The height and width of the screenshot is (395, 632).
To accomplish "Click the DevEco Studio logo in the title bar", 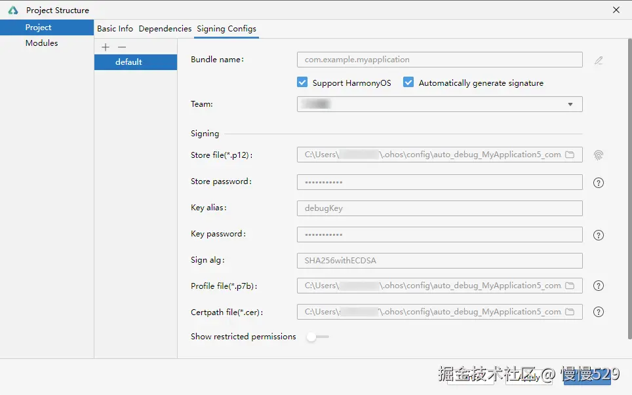I will coord(13,10).
